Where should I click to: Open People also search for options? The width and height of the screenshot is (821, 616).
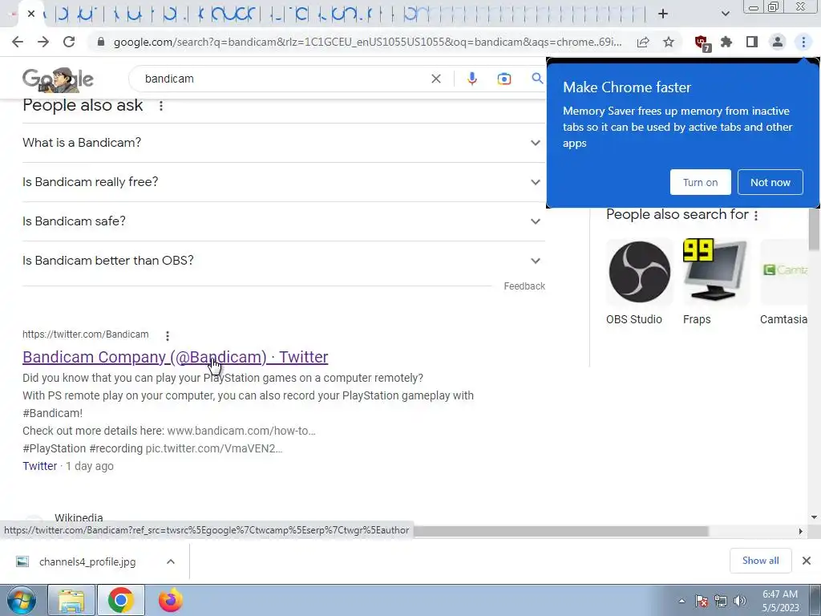point(755,215)
